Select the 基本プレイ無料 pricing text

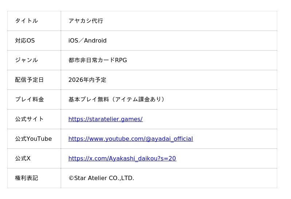(x=89, y=100)
